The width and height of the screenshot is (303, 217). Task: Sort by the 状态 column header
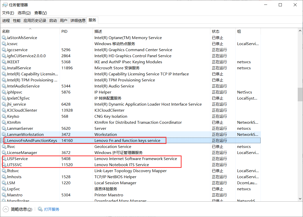click(223, 31)
